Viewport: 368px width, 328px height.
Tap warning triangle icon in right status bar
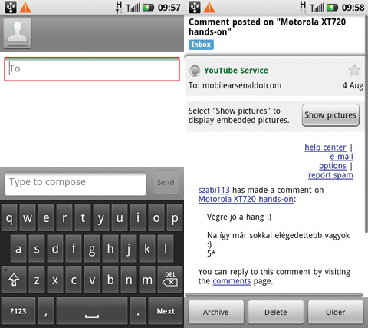(x=209, y=8)
